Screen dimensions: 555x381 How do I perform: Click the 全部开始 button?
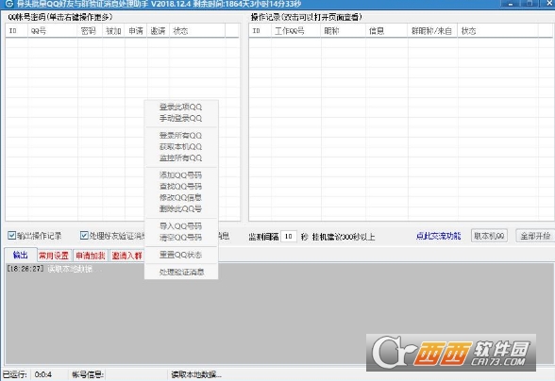coord(535,236)
